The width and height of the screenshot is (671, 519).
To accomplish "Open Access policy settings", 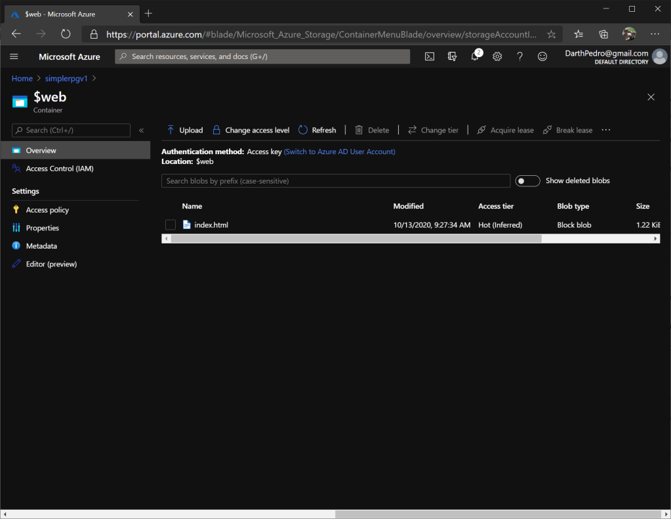I will (x=47, y=210).
